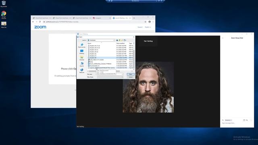Open the Support link on Zoom page

click(140, 27)
